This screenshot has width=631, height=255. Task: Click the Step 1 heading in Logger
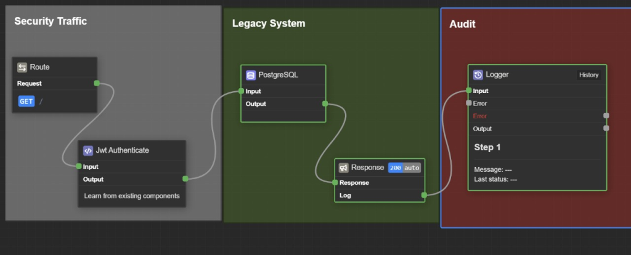click(487, 148)
